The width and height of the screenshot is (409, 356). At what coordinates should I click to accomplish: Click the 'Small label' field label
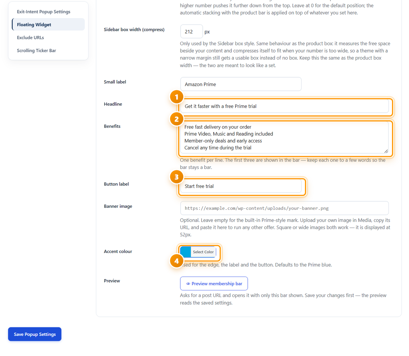pos(115,82)
